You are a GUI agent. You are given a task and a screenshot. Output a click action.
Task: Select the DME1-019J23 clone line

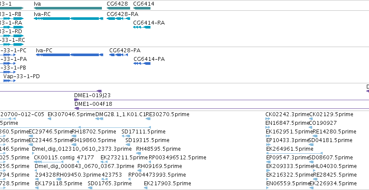[x=222, y=100]
